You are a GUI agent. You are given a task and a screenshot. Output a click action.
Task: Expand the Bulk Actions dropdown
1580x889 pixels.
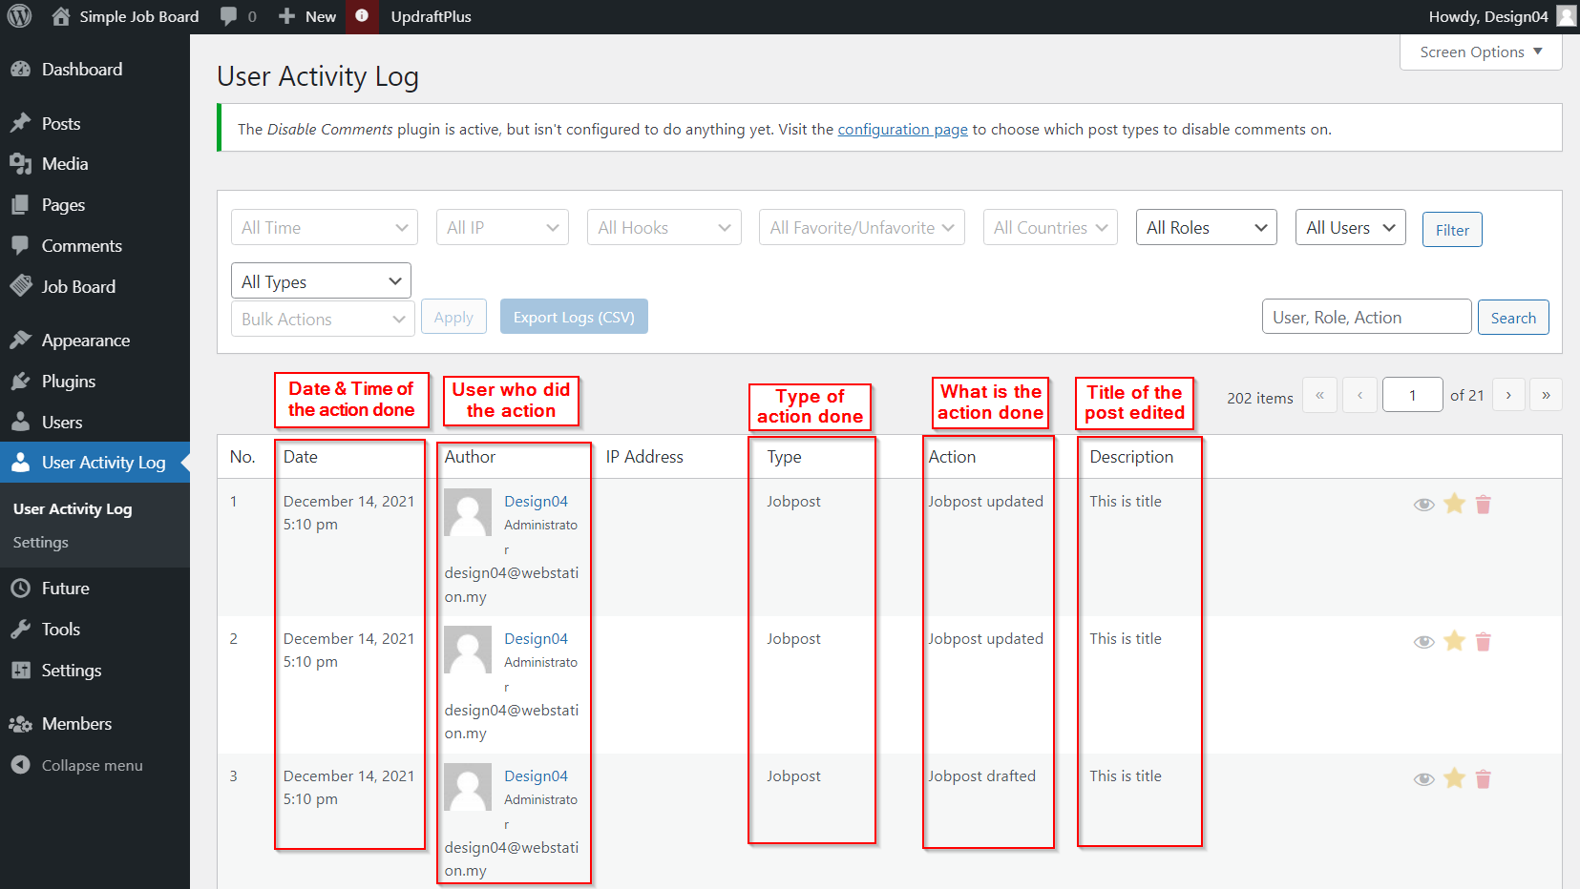point(323,319)
